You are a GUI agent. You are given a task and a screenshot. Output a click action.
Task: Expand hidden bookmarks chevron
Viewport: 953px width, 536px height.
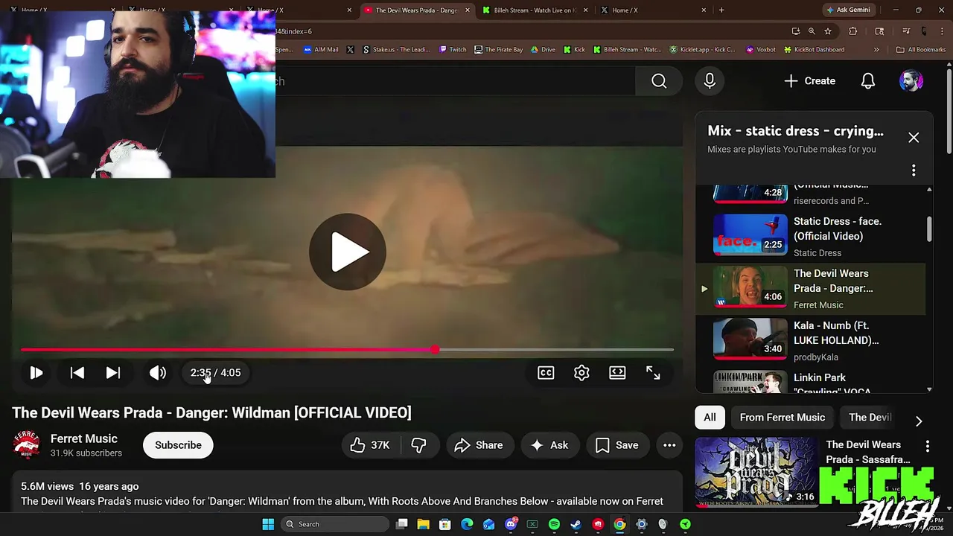[876, 50]
